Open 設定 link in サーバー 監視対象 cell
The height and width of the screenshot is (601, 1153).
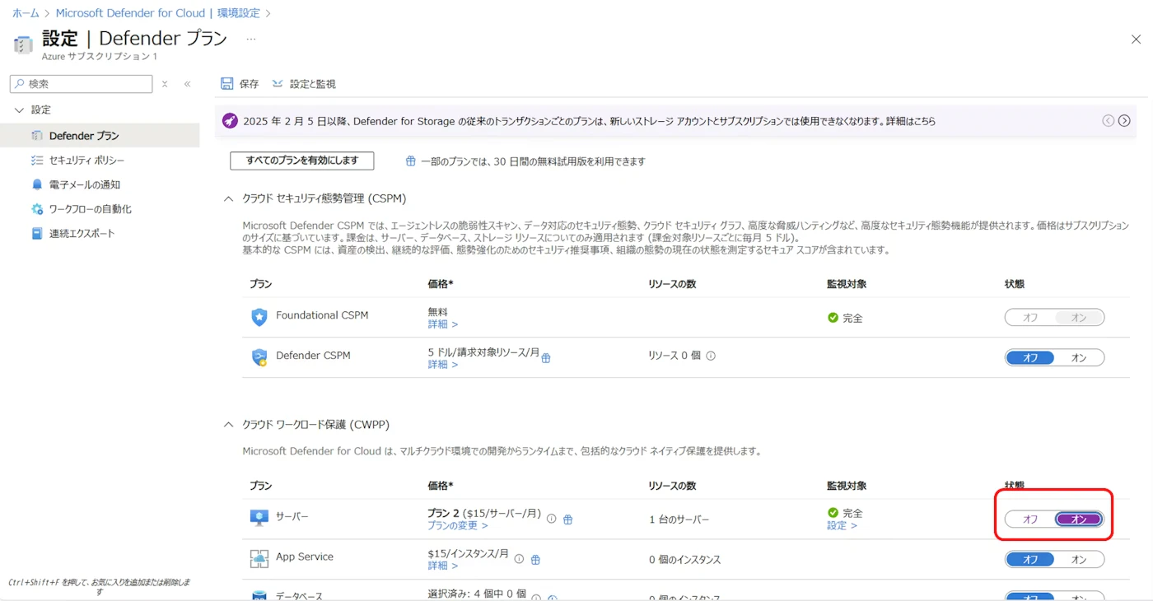coord(842,525)
